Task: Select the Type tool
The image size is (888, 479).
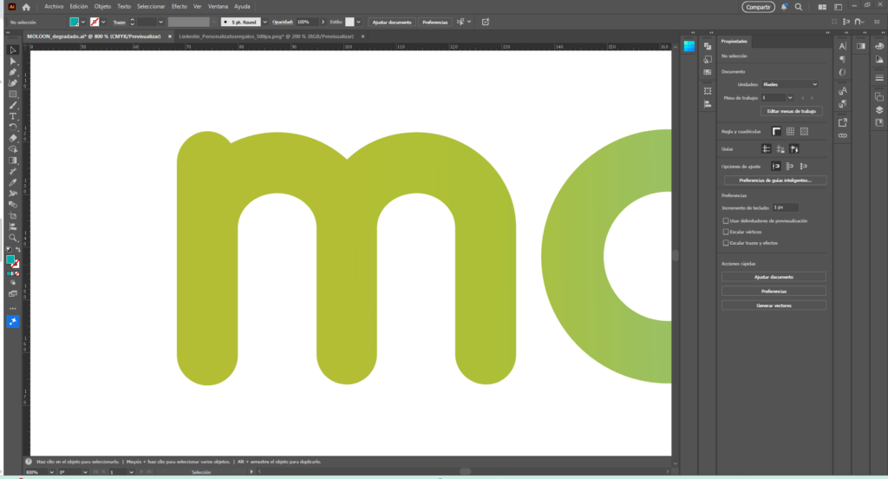Action: [12, 116]
